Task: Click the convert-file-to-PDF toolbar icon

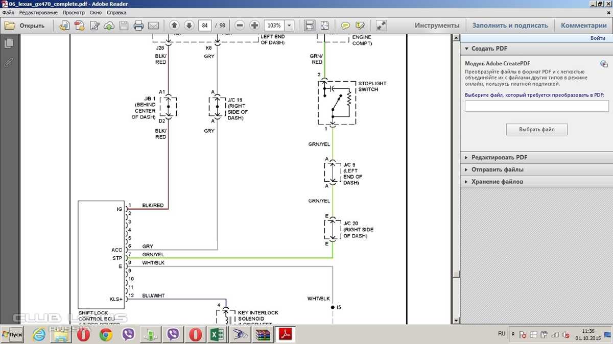Action: point(64,25)
